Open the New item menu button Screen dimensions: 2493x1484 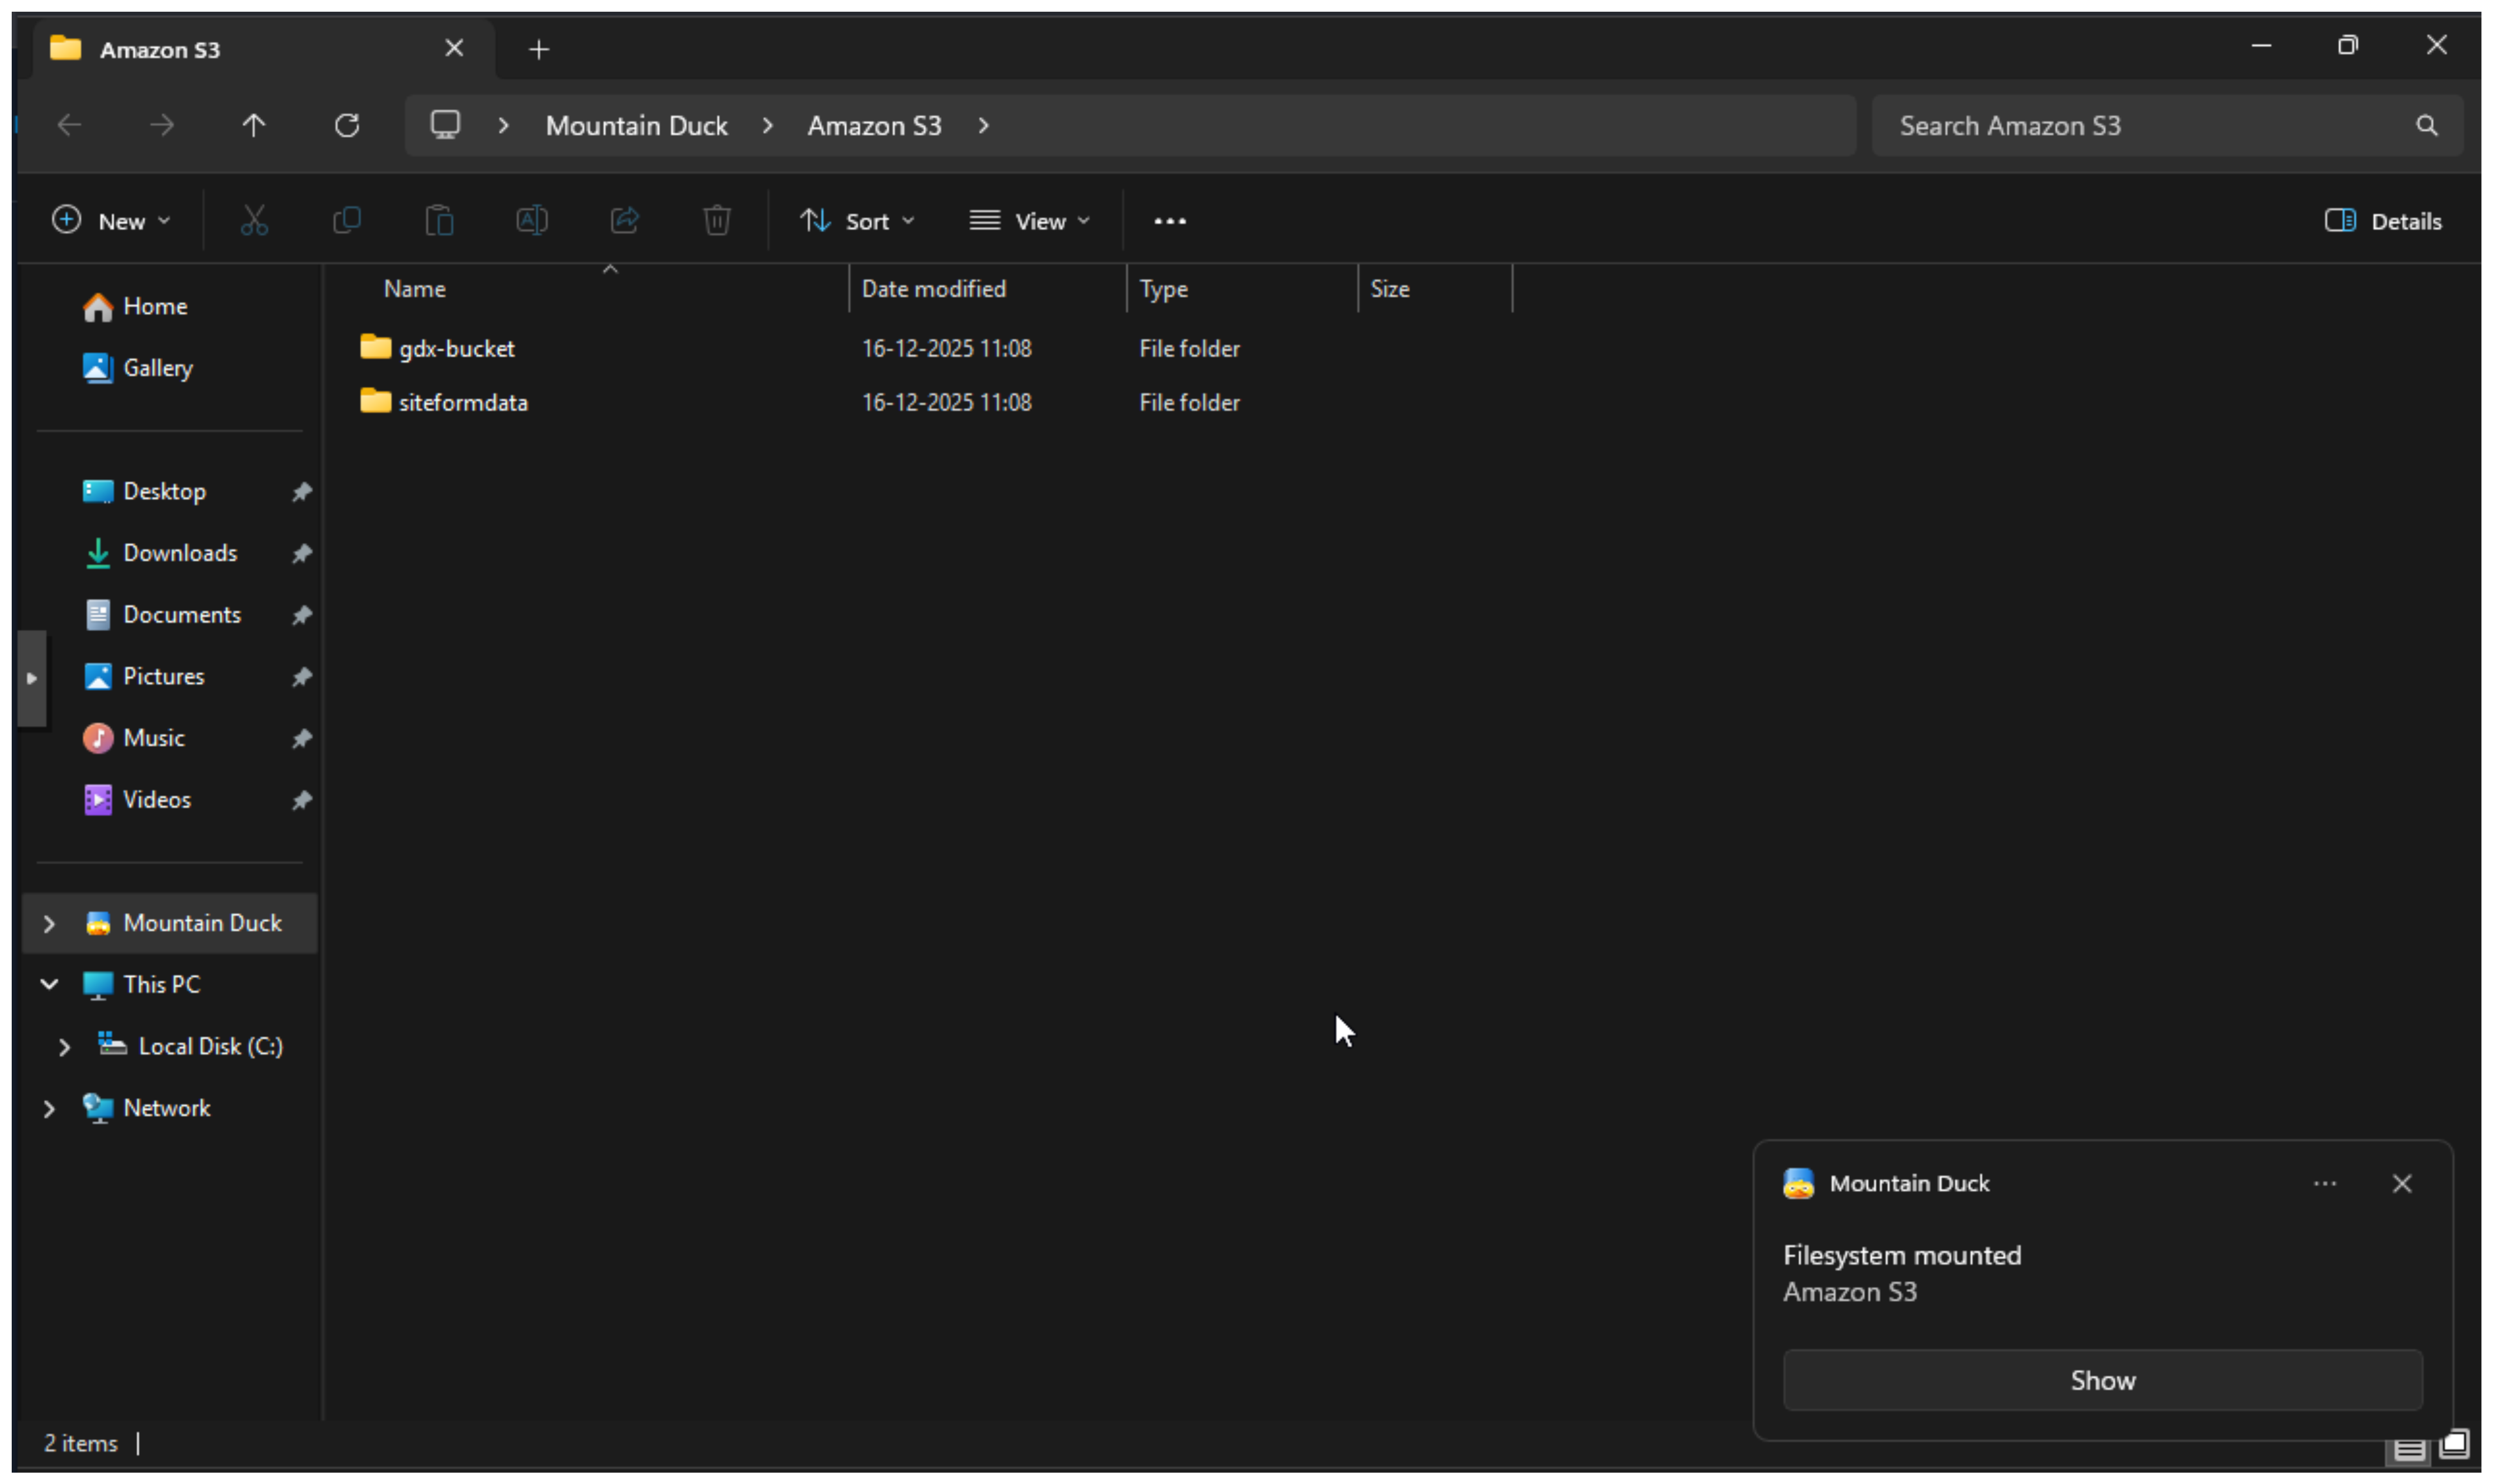[x=111, y=221]
